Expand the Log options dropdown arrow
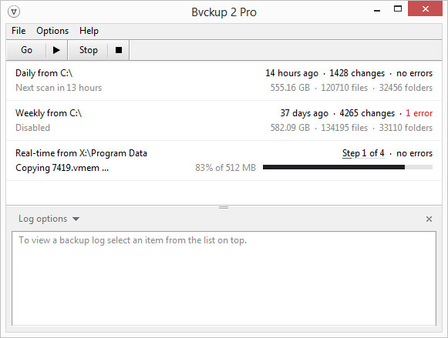This screenshot has height=338, width=448. [x=76, y=219]
